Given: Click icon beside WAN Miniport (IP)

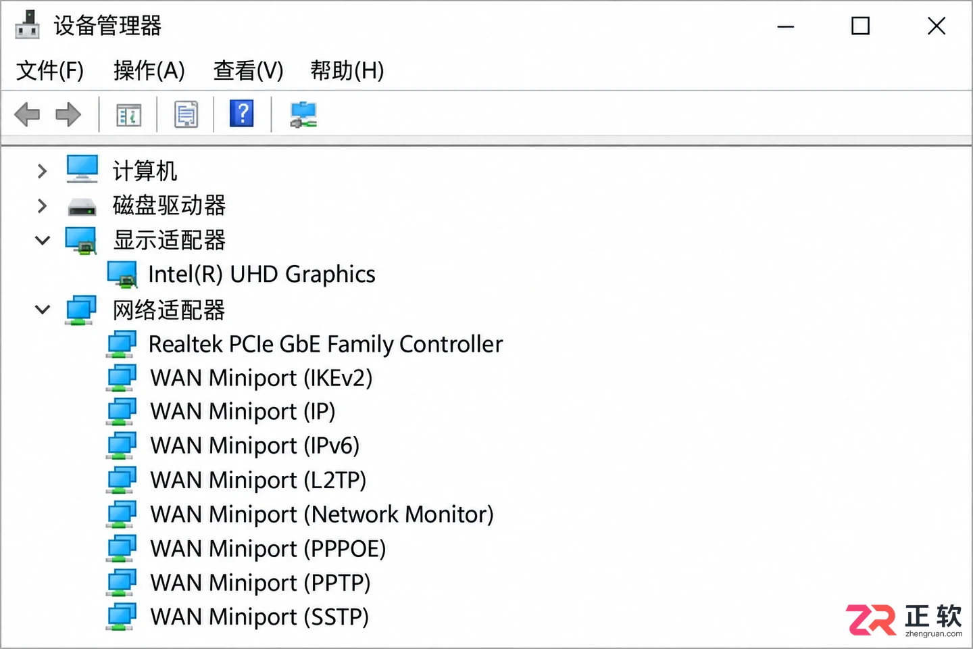Looking at the screenshot, I should pyautogui.click(x=122, y=412).
